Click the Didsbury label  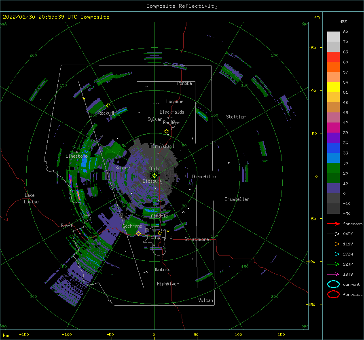click(153, 181)
